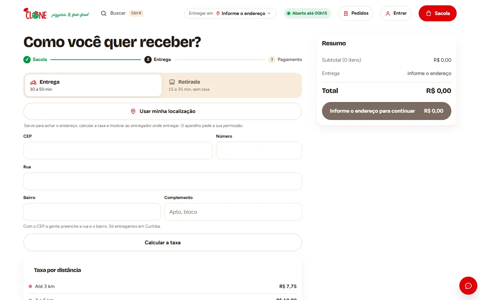Select the step 2 Entrega marker
480x300 pixels.
(x=148, y=60)
